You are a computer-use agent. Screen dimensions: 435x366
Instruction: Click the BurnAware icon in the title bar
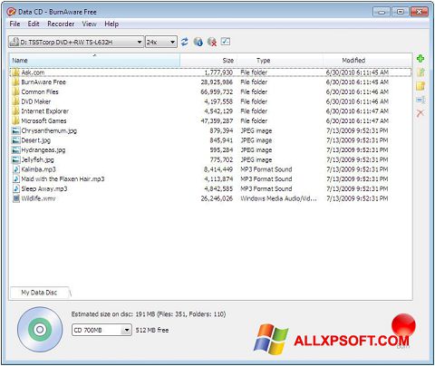click(11, 12)
